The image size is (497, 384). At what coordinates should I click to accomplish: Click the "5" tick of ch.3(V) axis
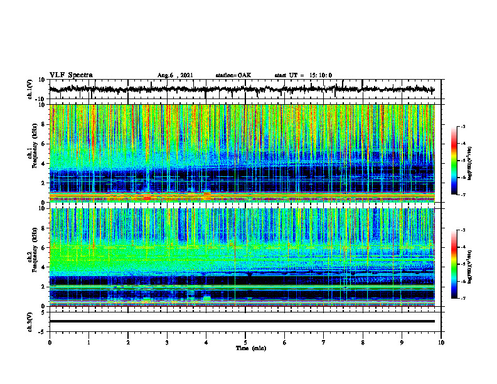click(44, 312)
